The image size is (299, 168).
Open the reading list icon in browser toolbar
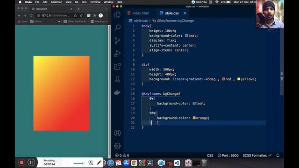pyautogui.click(x=89, y=15)
